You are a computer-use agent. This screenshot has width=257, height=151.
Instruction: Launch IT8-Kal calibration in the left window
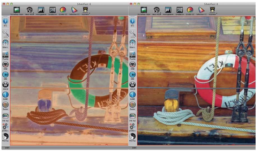6,116
